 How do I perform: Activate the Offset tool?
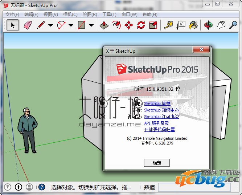116,25
